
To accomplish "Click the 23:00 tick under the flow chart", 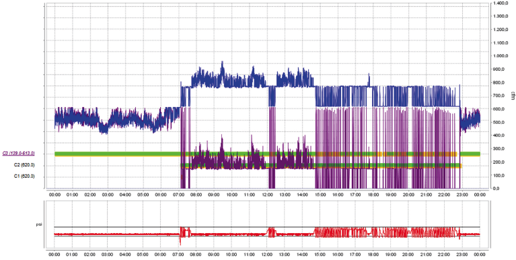I will coord(462,195).
